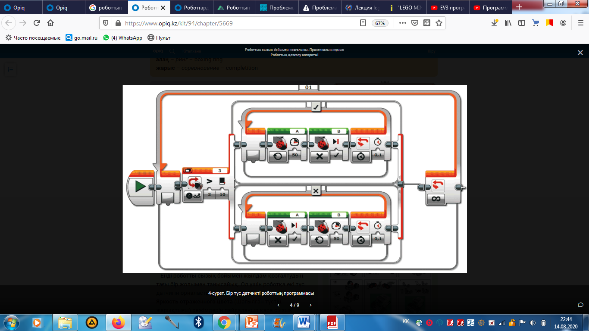The height and width of the screenshot is (331, 589).
Task: Reload the current page
Action: click(37, 23)
